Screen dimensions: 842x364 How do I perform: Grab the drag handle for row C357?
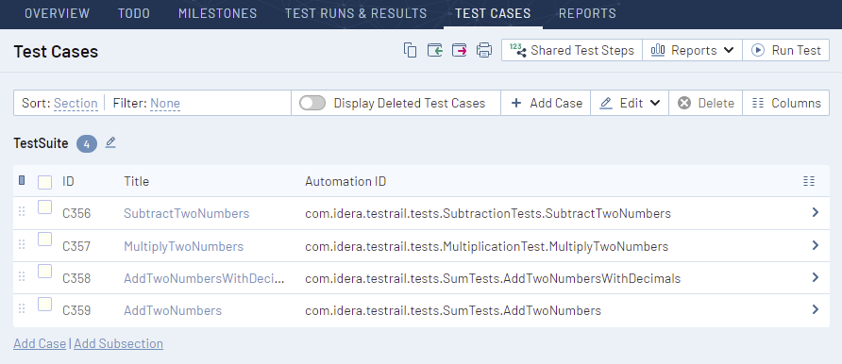22,245
